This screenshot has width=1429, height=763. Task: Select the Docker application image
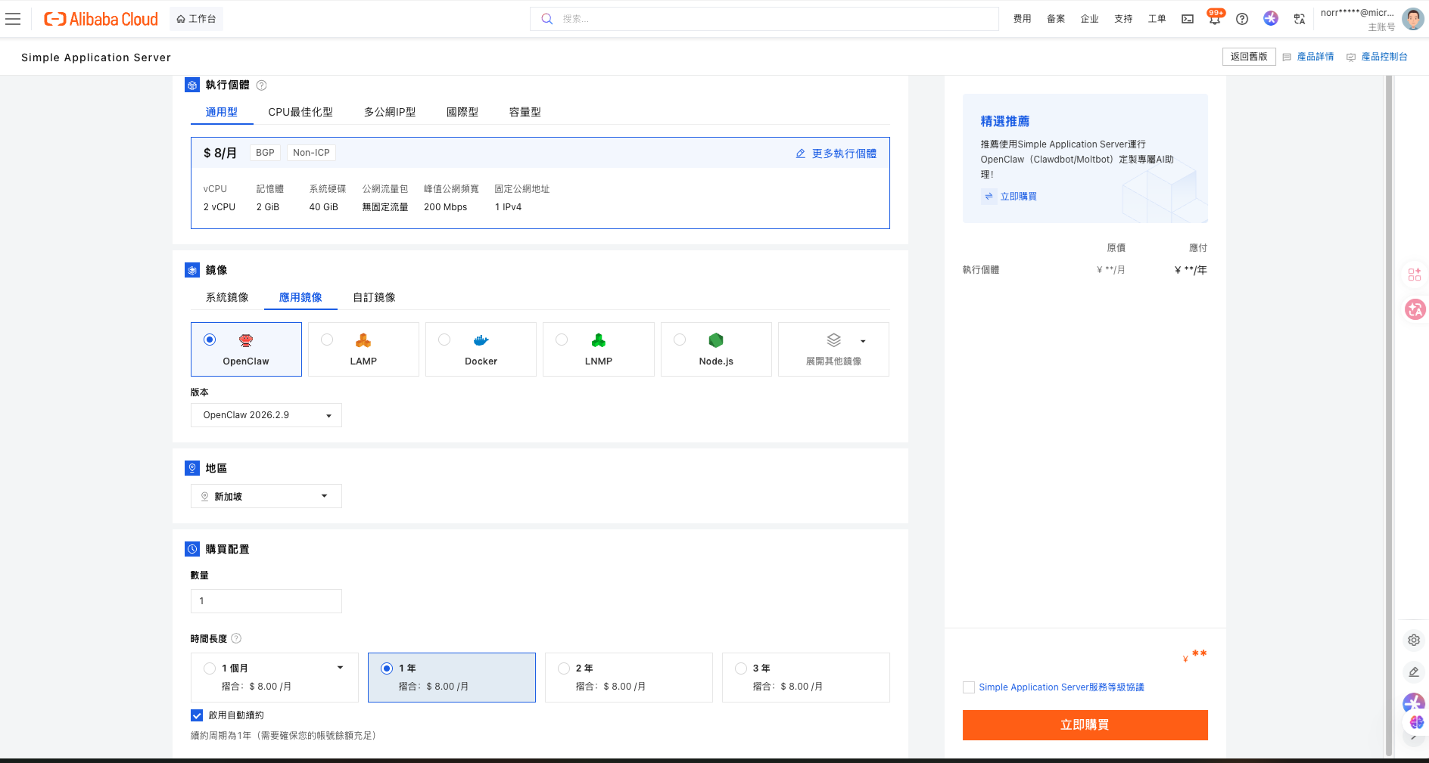point(481,349)
